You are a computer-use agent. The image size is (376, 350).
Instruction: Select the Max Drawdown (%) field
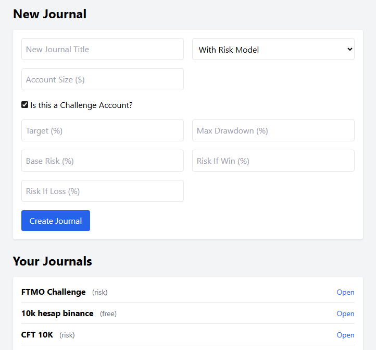pos(273,130)
